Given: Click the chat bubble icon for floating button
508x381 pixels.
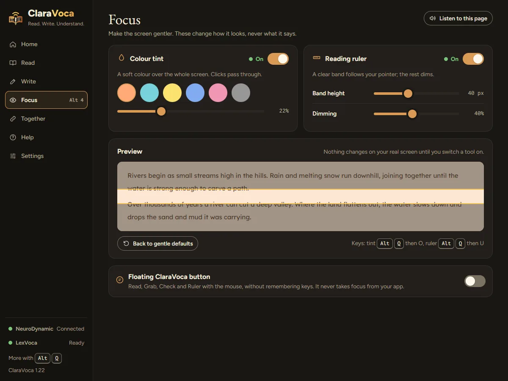Looking at the screenshot, I should pyautogui.click(x=120, y=280).
